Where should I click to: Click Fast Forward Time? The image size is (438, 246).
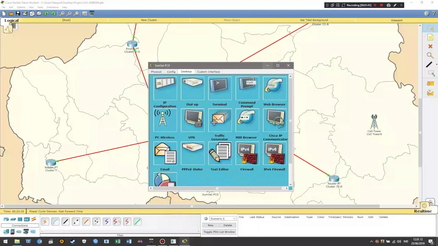click(x=70, y=211)
